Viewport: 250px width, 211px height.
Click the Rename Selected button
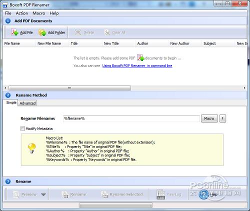point(122,194)
